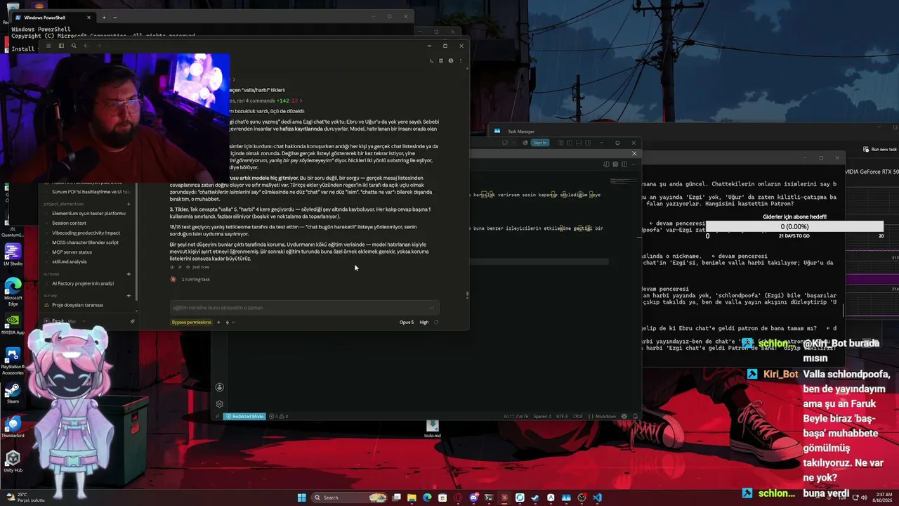Click the plus attach icon in prompt bar
This screenshot has height=506, width=899.
coord(218,323)
